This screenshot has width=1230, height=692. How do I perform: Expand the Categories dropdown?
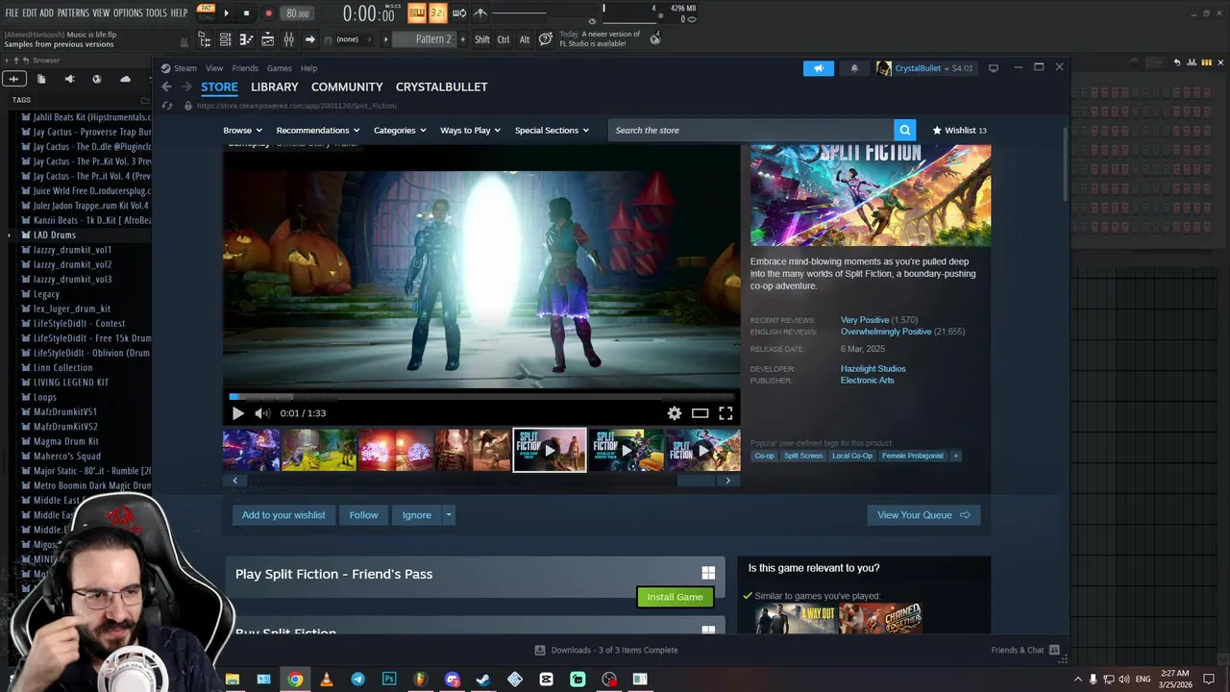(x=400, y=130)
